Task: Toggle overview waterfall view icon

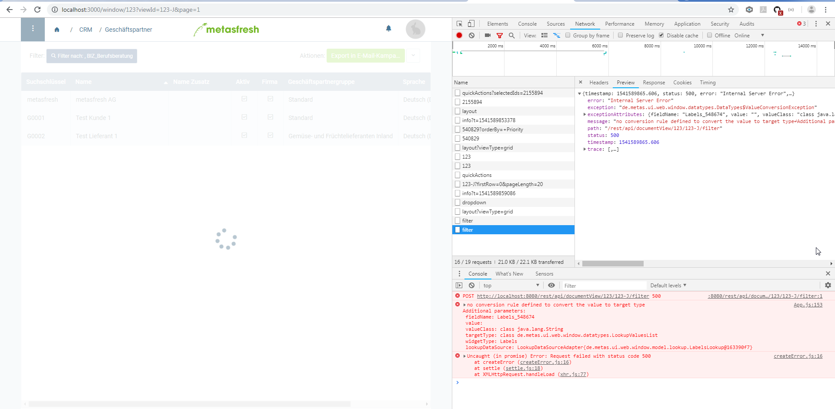Action: tap(557, 35)
